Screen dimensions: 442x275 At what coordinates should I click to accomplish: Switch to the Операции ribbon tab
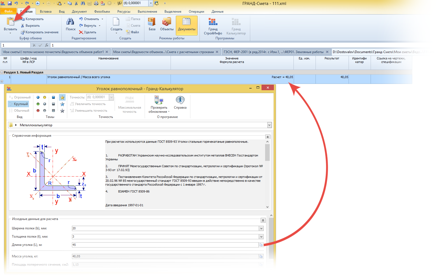click(196, 12)
